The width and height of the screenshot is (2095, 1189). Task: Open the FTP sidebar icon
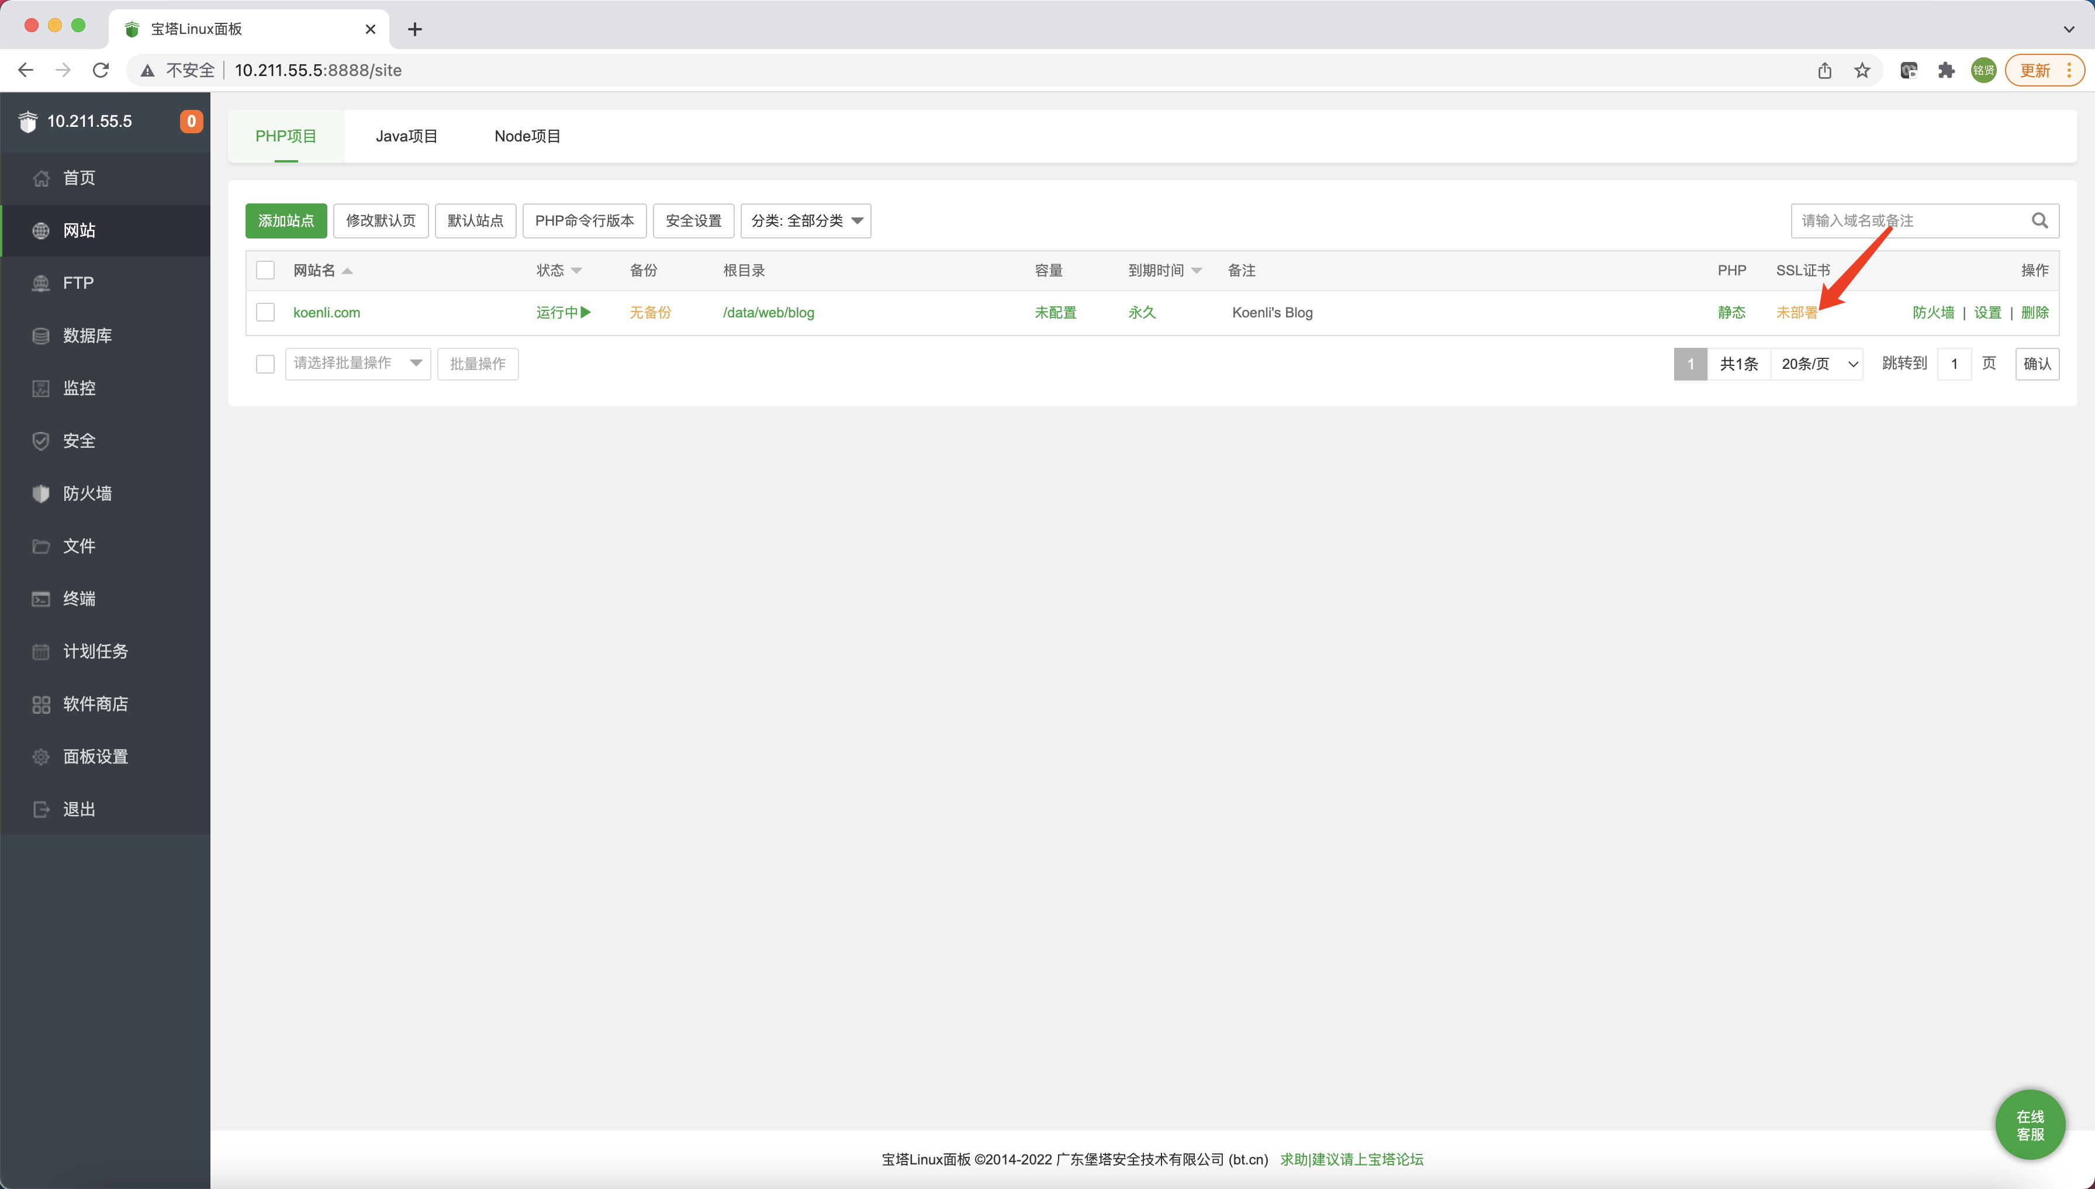[41, 284]
